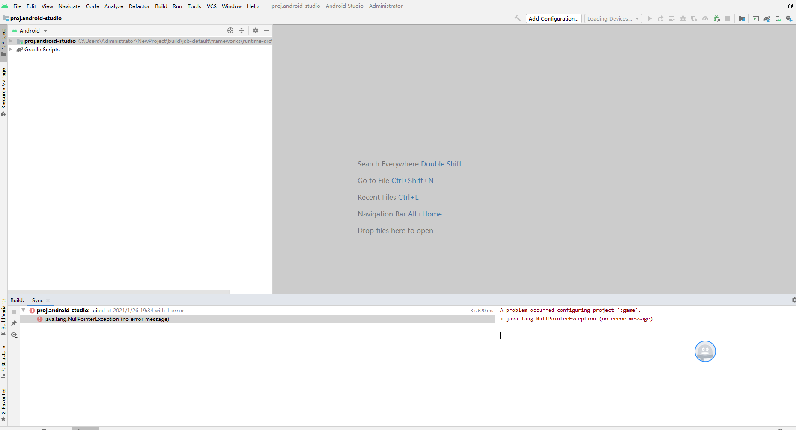Click the stop icon in Build panel
The width and height of the screenshot is (796, 430).
click(14, 312)
